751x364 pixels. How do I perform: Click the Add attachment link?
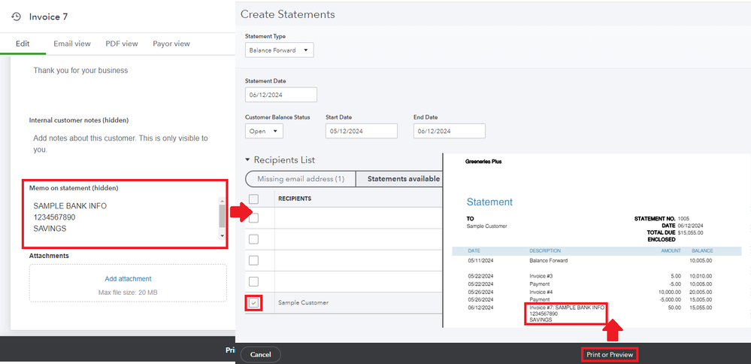tap(128, 279)
